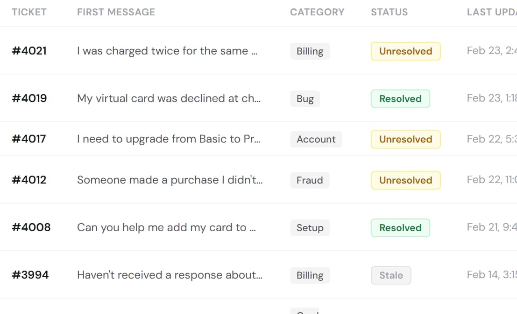This screenshot has height=314, width=517.
Task: Select the Fraud category tag
Action: point(310,180)
